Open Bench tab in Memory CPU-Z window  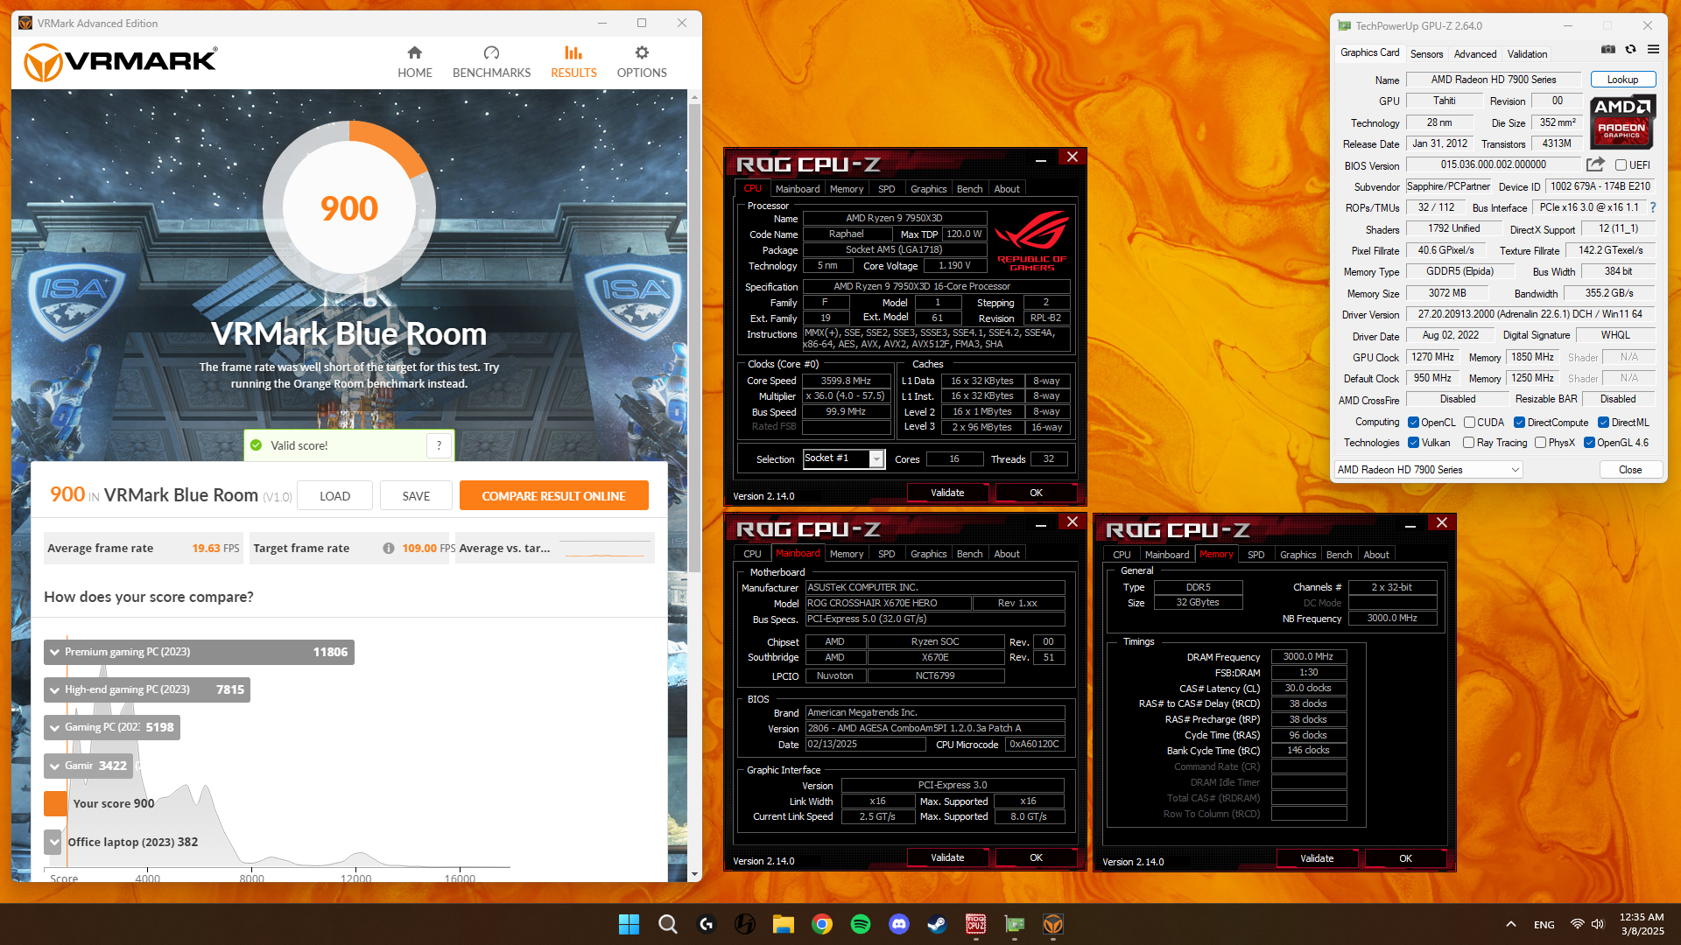tap(1339, 555)
